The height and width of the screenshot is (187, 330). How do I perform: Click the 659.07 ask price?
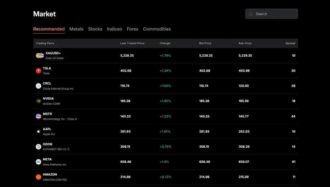[244, 162]
